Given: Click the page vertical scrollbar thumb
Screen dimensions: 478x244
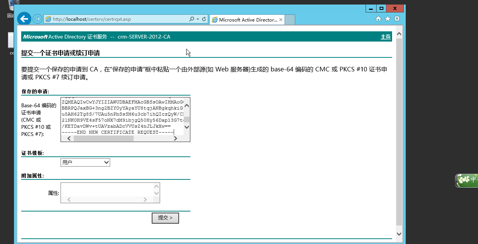Looking at the screenshot, I should (399, 132).
